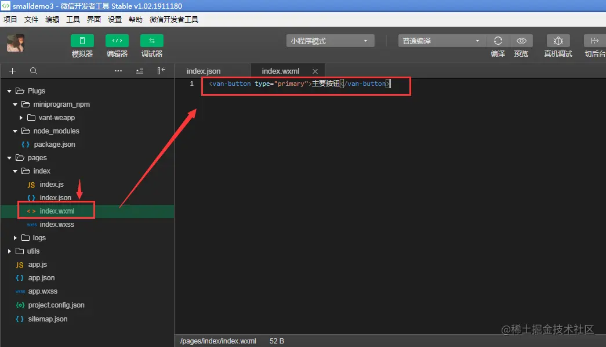Click the config icon beside project.config.json

[x=20, y=305]
